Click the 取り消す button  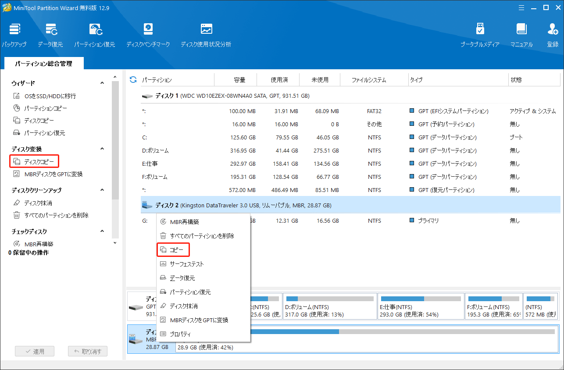pos(88,351)
